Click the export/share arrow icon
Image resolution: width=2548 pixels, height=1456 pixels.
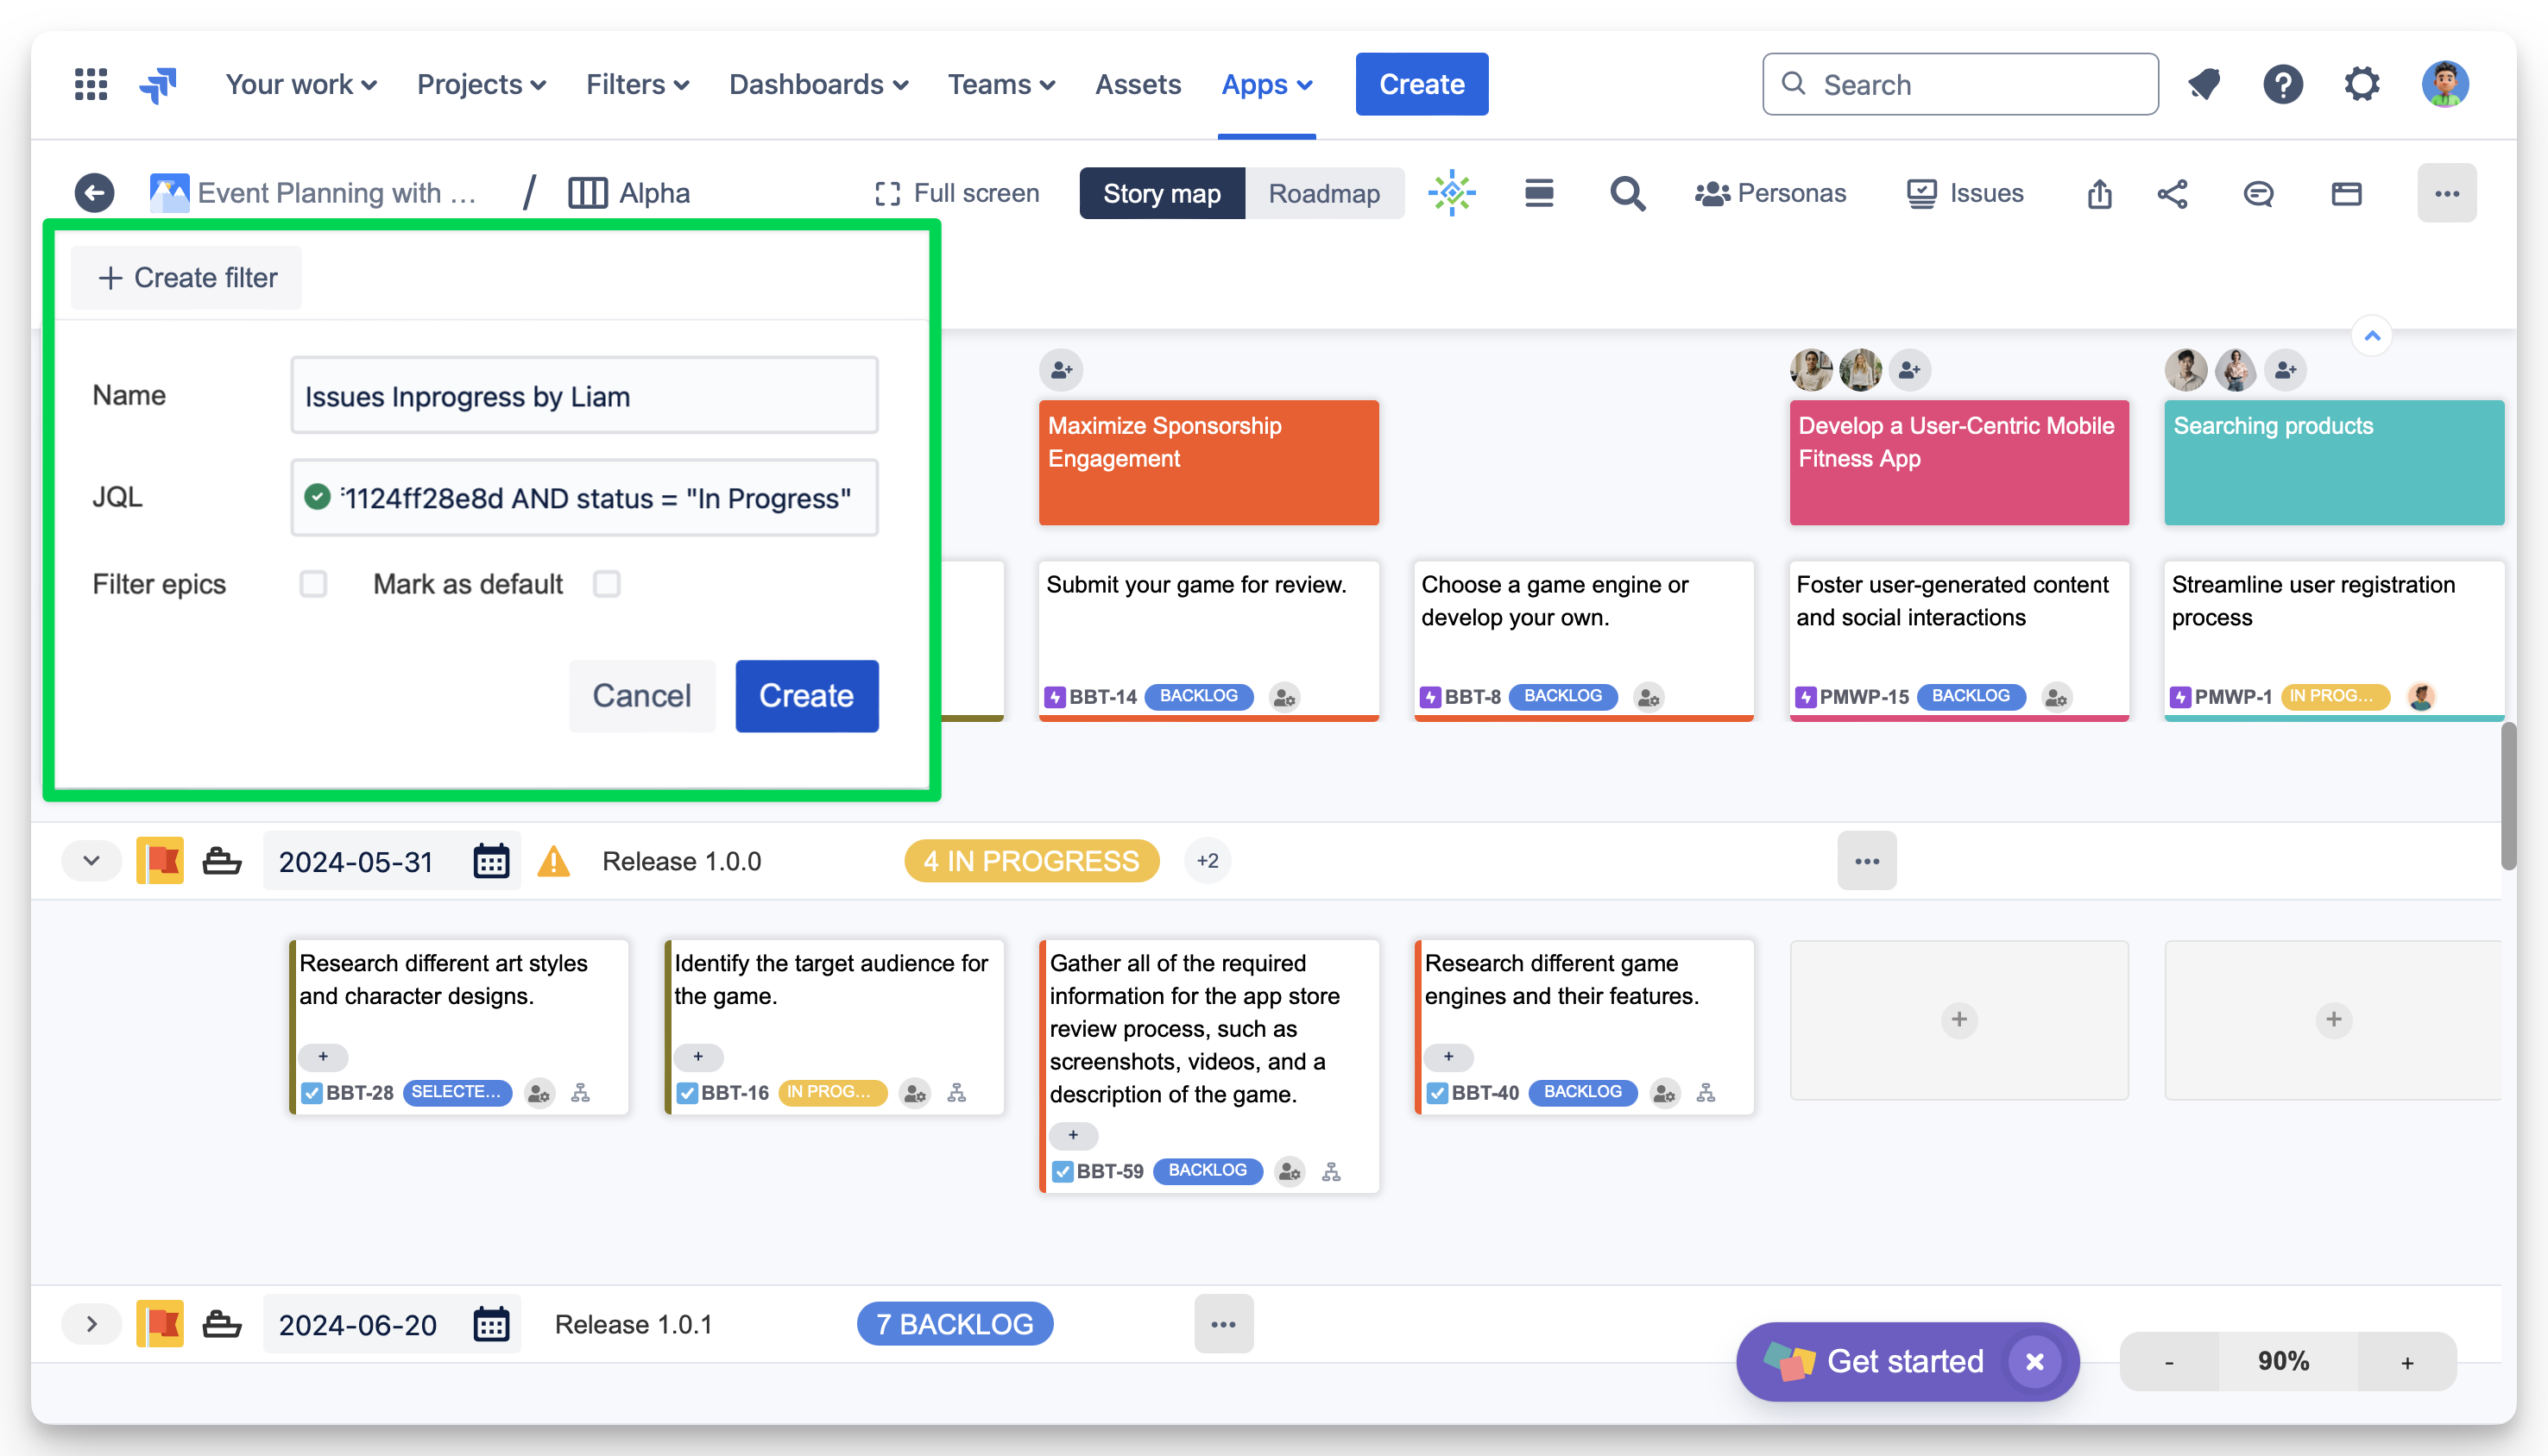(2099, 193)
